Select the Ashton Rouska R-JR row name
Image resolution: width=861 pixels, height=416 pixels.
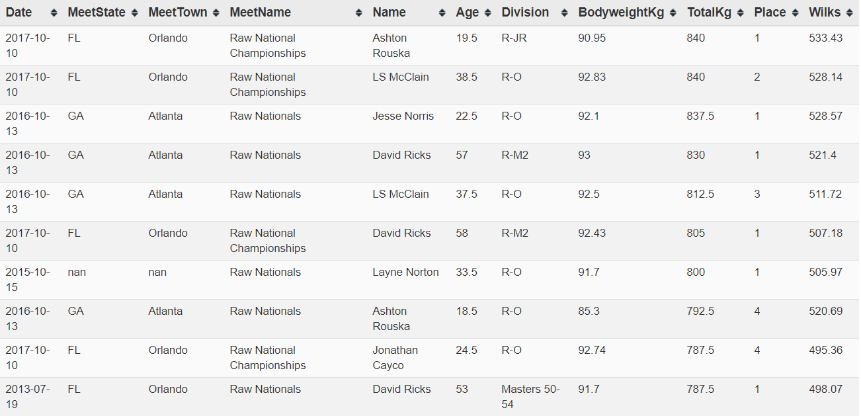[x=391, y=46]
